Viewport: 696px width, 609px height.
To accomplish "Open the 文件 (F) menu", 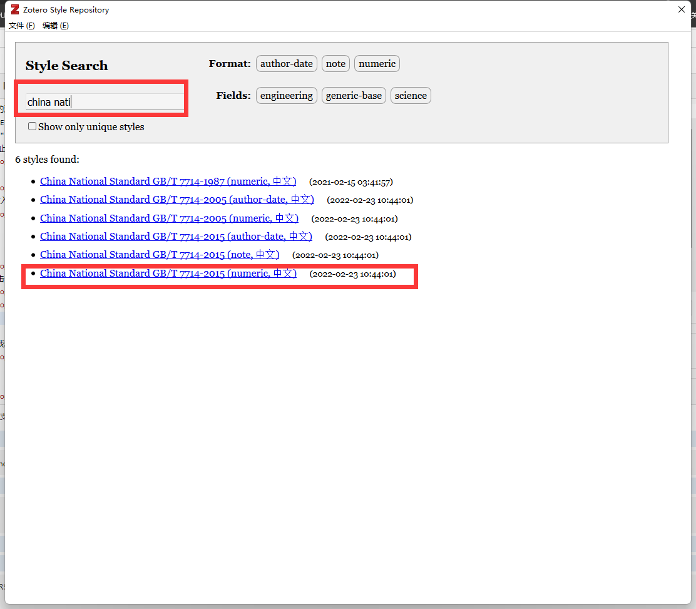I will pyautogui.click(x=22, y=26).
